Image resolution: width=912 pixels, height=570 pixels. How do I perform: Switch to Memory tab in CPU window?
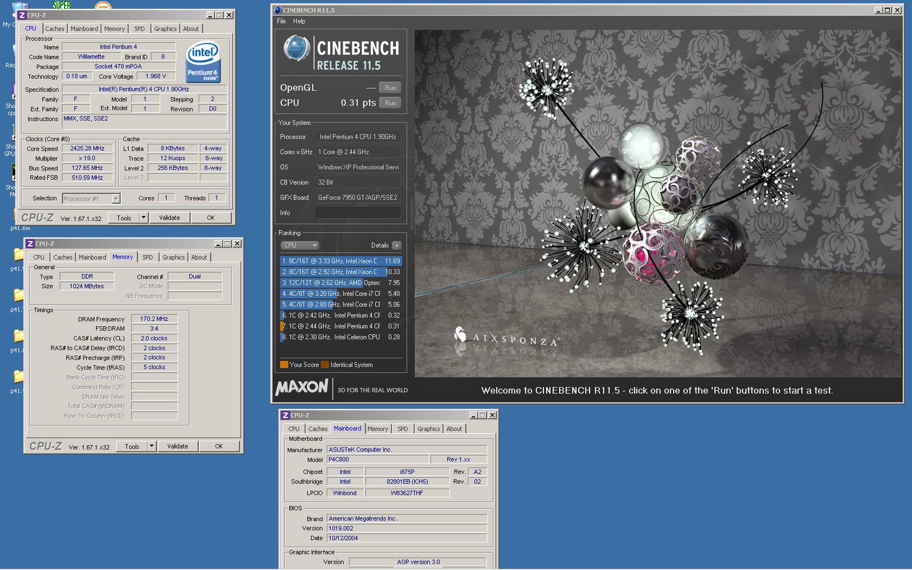115,29
